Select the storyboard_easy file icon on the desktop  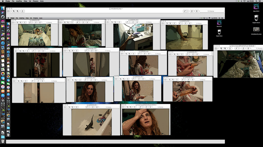256,30
